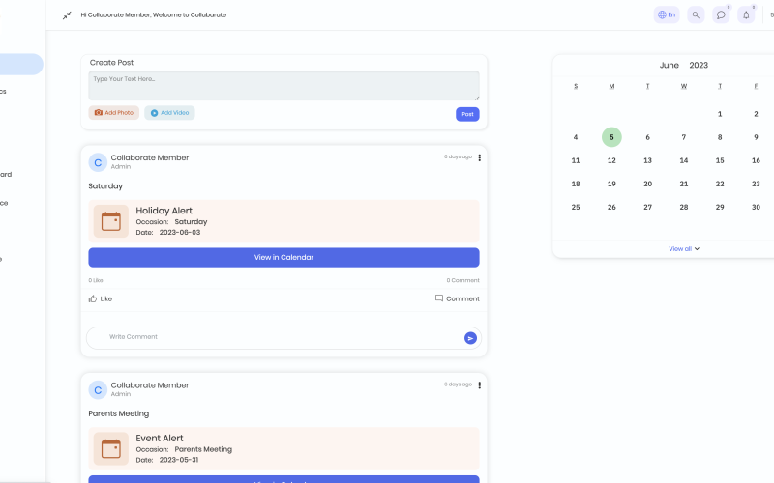The image size is (774, 483).
Task: Open three-dot menu on Parents Meeting post
Action: click(x=480, y=385)
